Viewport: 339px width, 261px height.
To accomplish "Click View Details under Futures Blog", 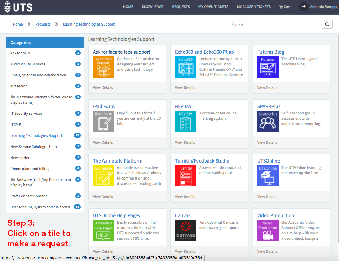I will point(267,87).
